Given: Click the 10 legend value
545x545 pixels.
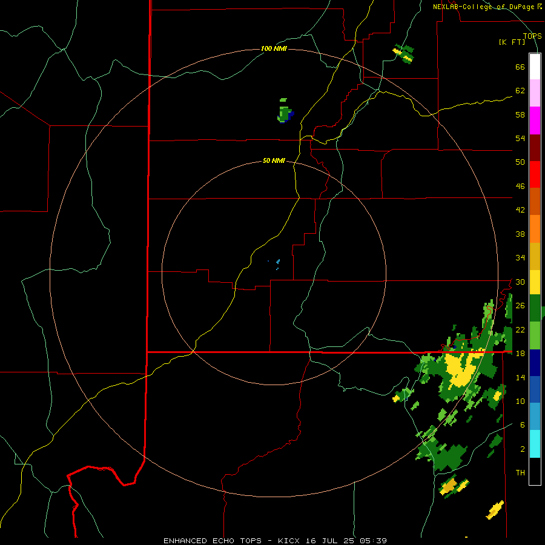Looking at the screenshot, I should tap(520, 401).
